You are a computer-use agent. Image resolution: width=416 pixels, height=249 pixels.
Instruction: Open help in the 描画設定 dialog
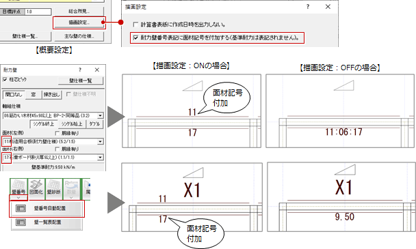click(308, 7)
